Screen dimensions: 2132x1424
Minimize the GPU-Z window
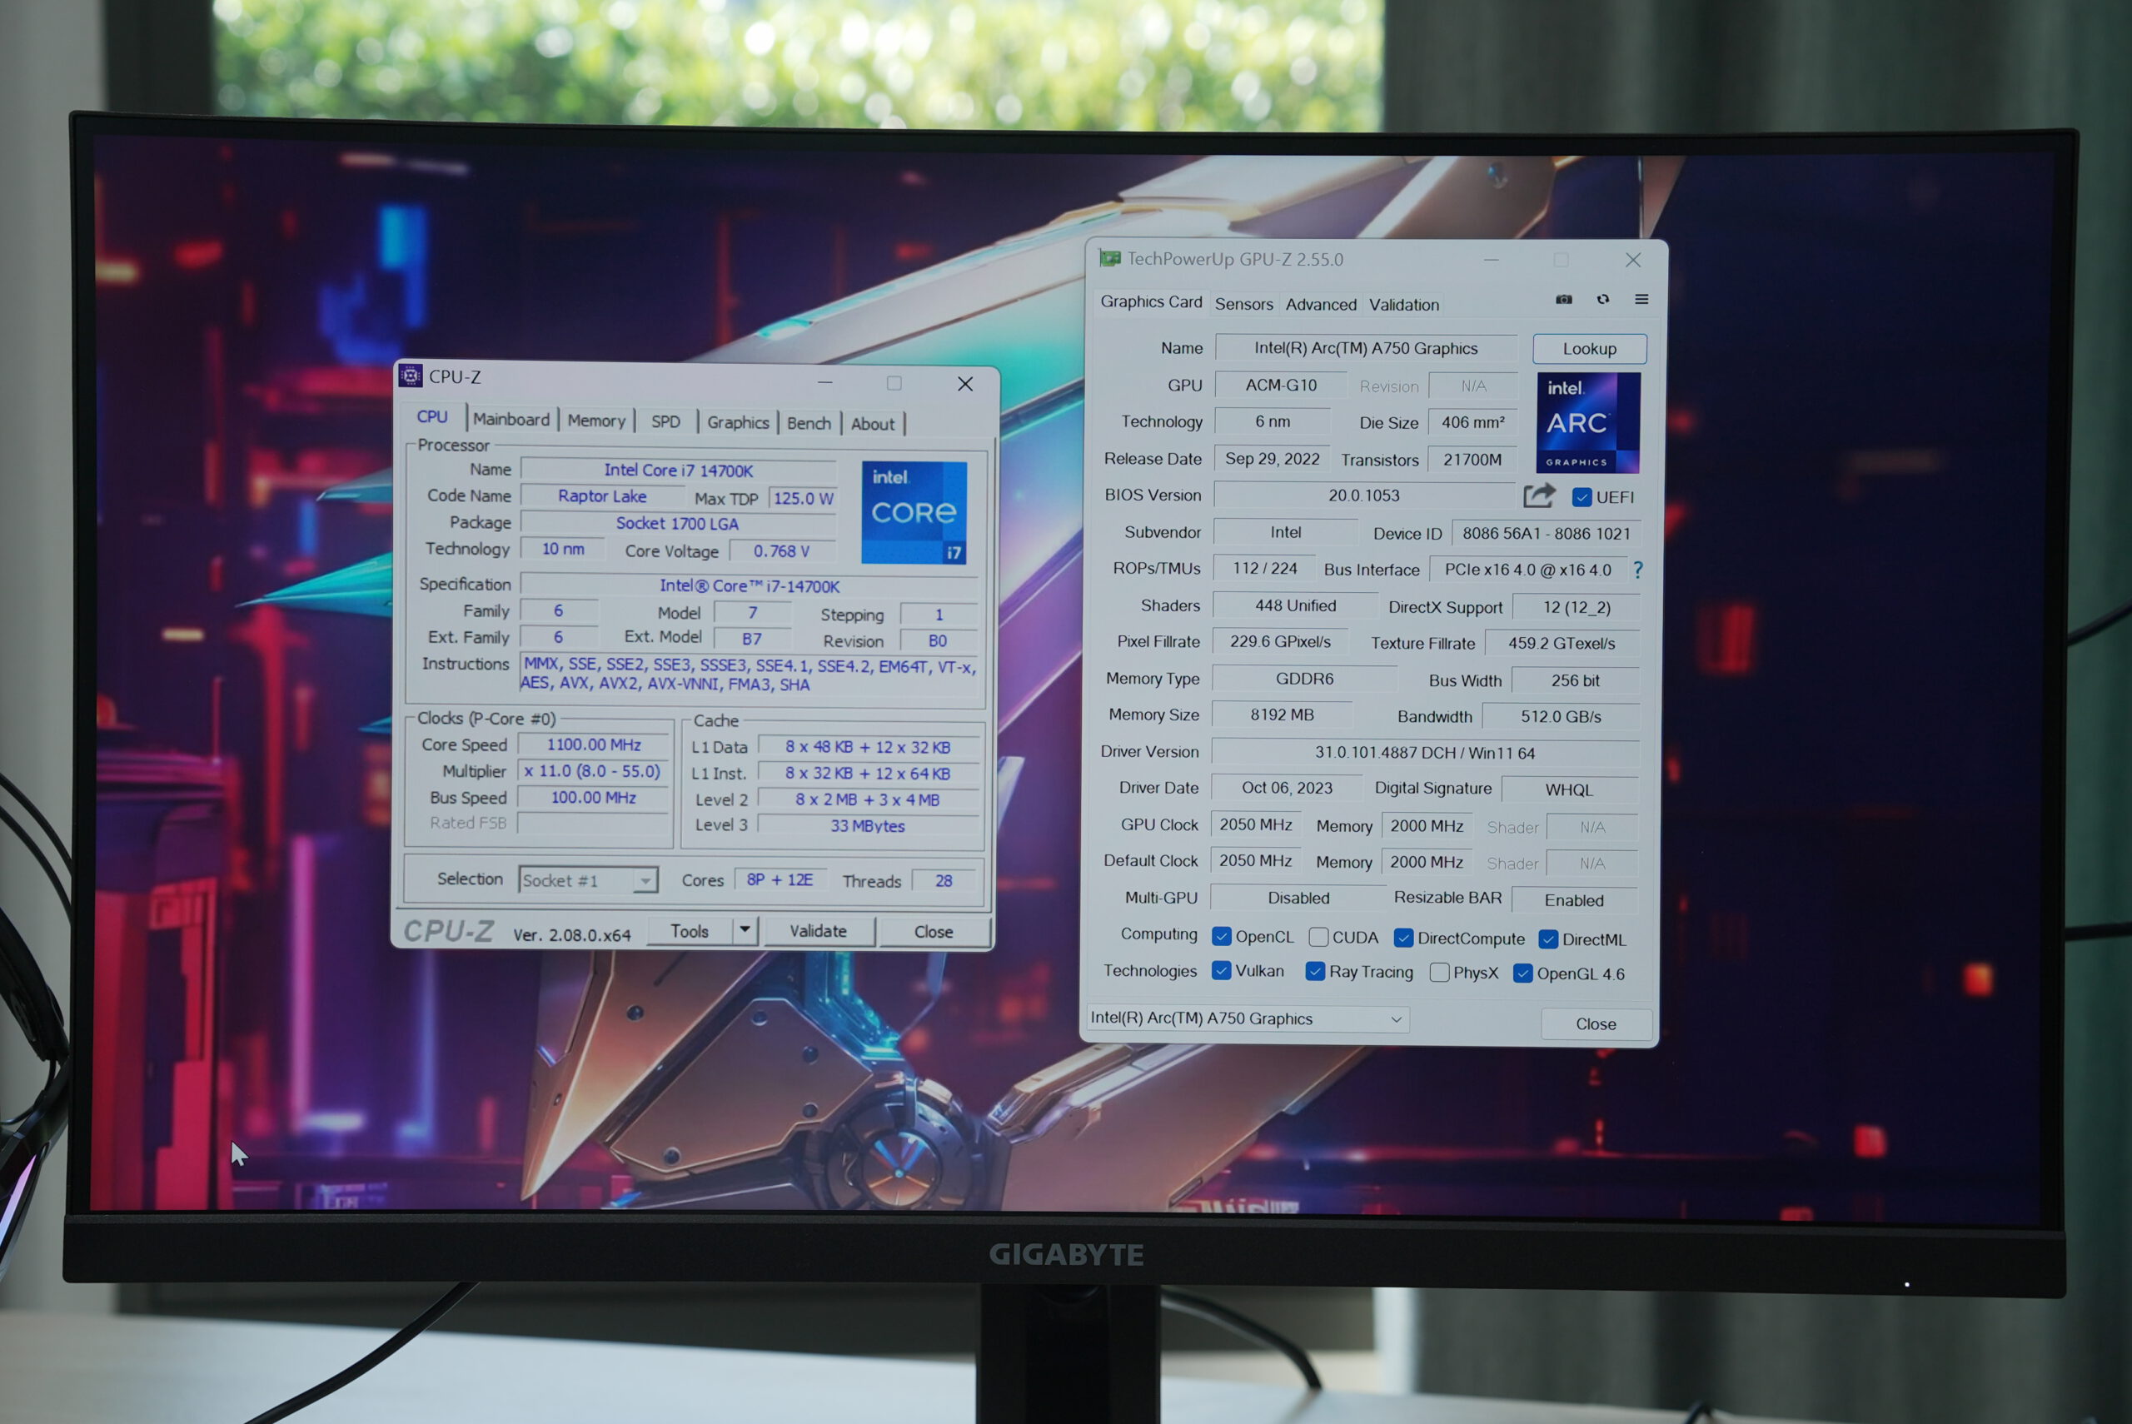(1491, 260)
